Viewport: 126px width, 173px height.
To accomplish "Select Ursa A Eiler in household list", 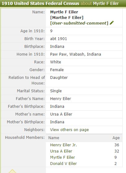I will click(x=61, y=151).
